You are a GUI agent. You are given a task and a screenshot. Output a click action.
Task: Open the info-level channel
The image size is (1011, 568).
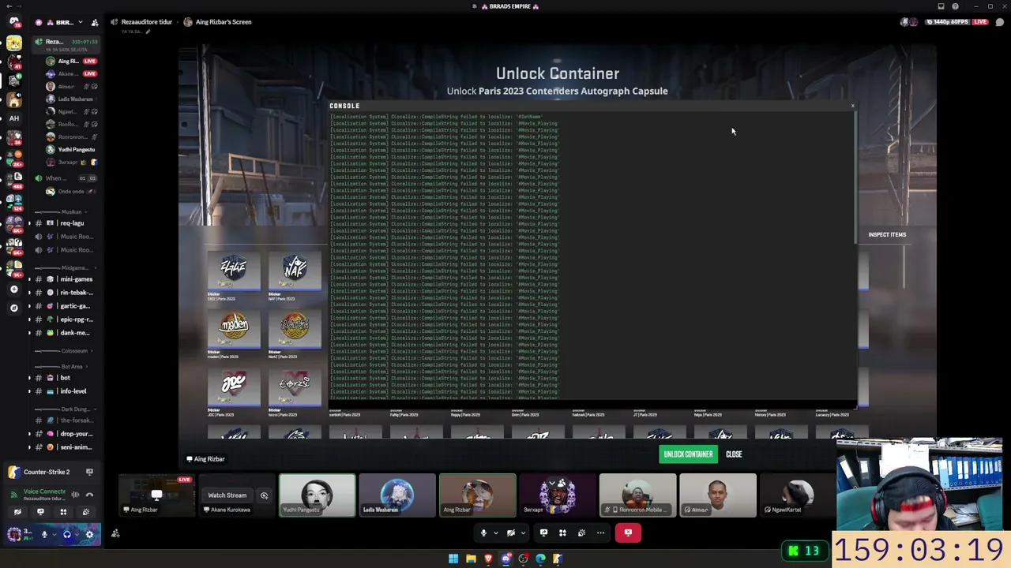click(x=66, y=391)
